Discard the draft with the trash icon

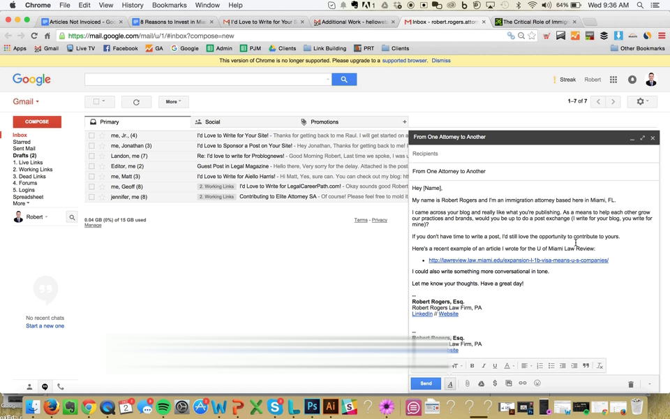click(x=631, y=384)
